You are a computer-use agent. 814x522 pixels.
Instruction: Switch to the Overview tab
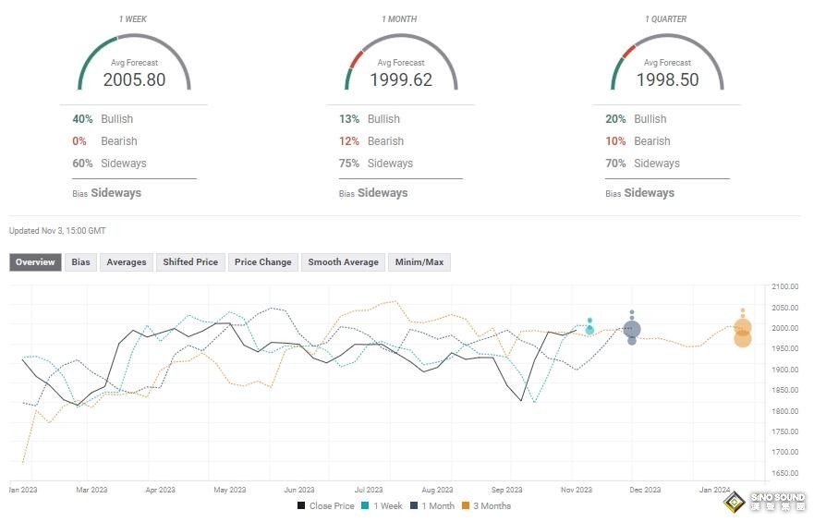tap(35, 262)
